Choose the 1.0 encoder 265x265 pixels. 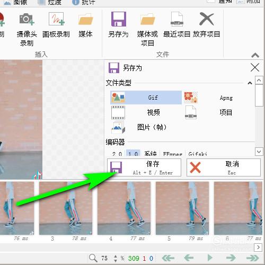(133, 153)
